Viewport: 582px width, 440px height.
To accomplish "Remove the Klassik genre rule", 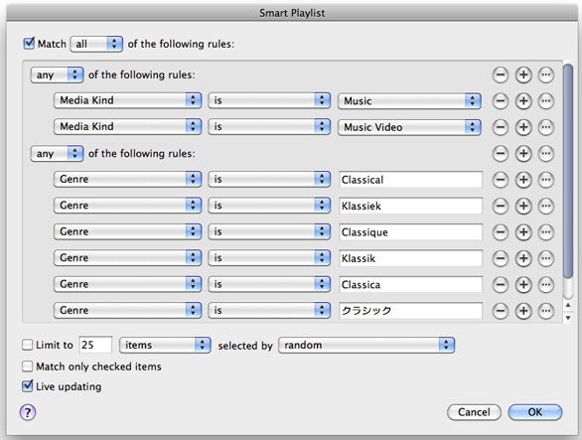I will [500, 258].
